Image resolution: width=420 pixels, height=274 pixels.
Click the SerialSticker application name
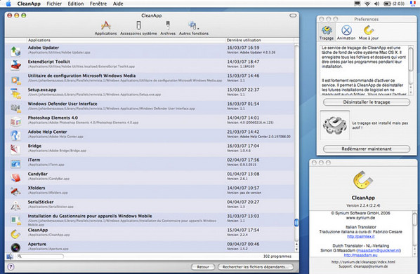click(41, 202)
